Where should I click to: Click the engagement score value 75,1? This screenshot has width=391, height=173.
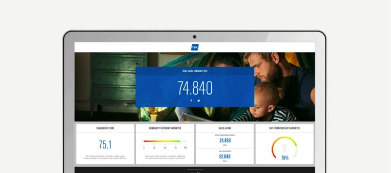point(105,145)
